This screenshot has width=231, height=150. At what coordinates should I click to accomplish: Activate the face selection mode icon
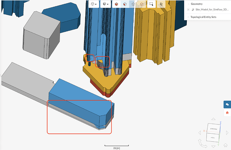point(125,4)
